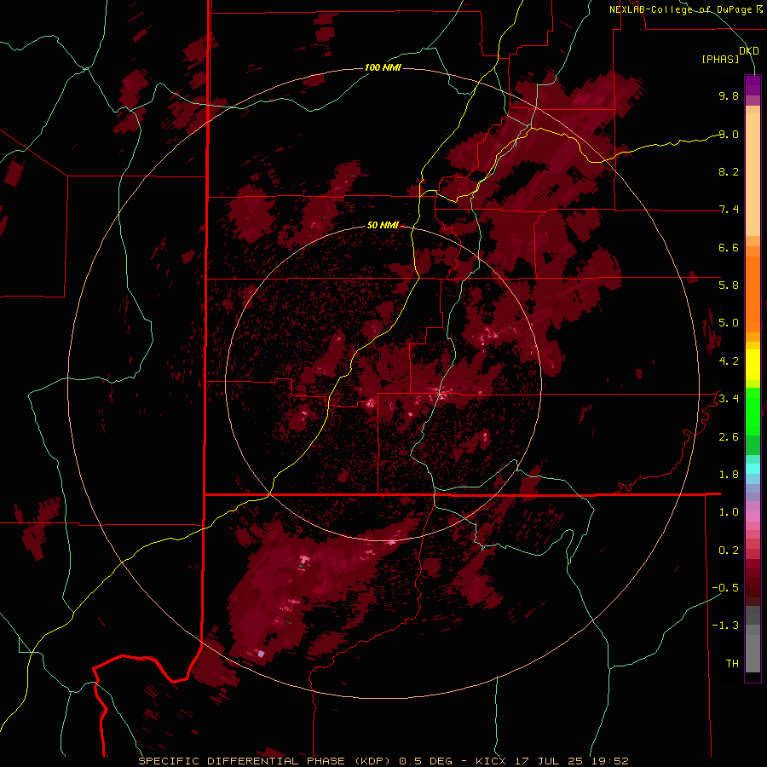Click the 4.2 scale value
Screen dimensions: 767x767
point(729,361)
